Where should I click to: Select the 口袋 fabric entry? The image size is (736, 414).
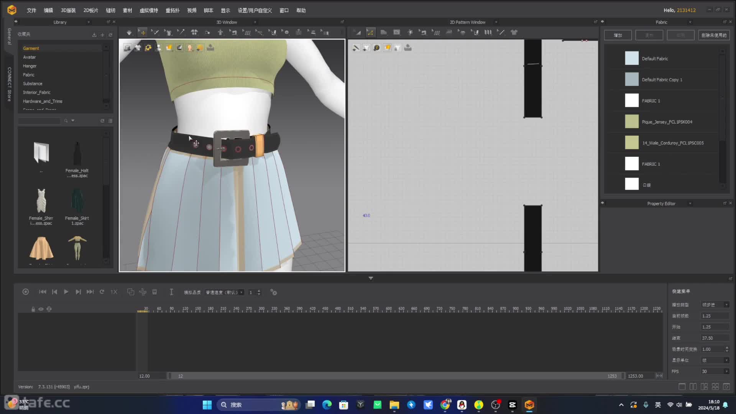647,185
